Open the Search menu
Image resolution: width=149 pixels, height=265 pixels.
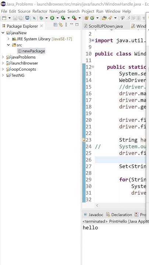tap(74, 11)
